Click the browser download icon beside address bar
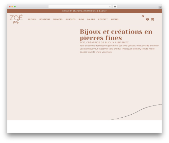This screenshot has height=143, width=169. 115,7
